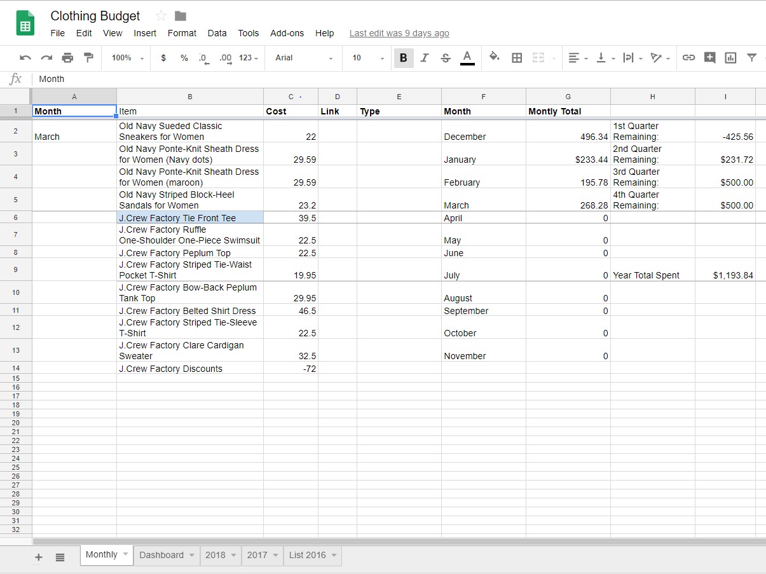Open the Format menu
The width and height of the screenshot is (766, 574).
182,33
